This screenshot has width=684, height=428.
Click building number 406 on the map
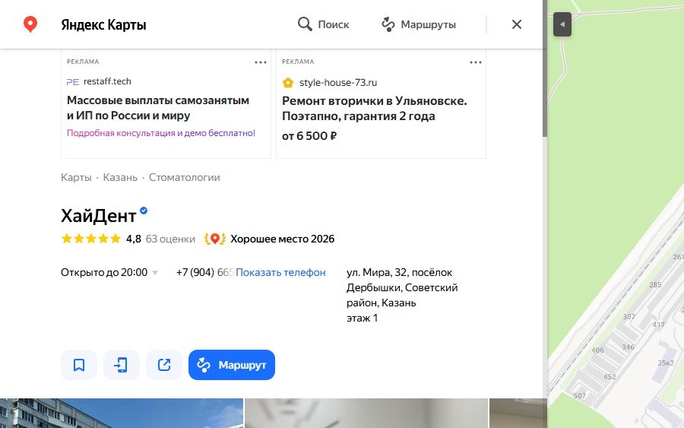pyautogui.click(x=597, y=350)
